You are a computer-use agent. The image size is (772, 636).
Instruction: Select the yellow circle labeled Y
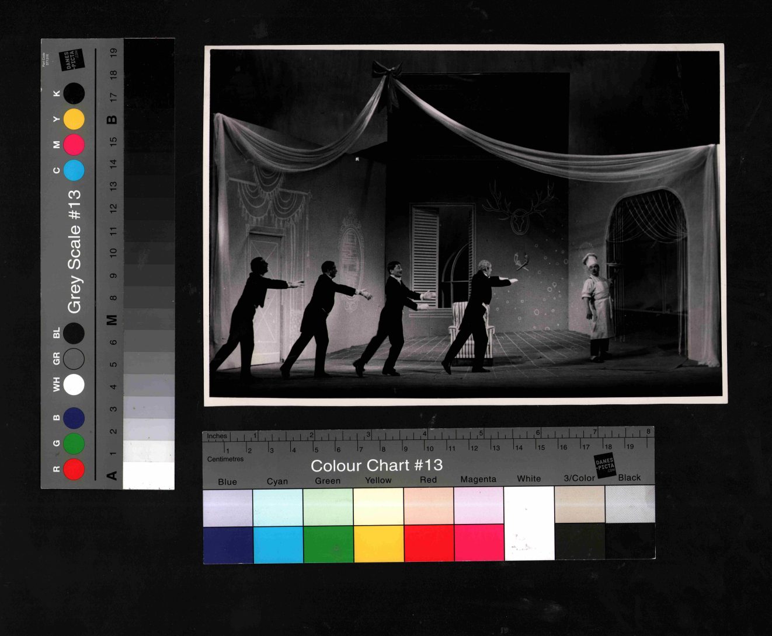[x=74, y=119]
